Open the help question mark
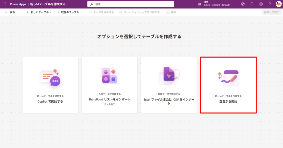 click(x=270, y=4)
